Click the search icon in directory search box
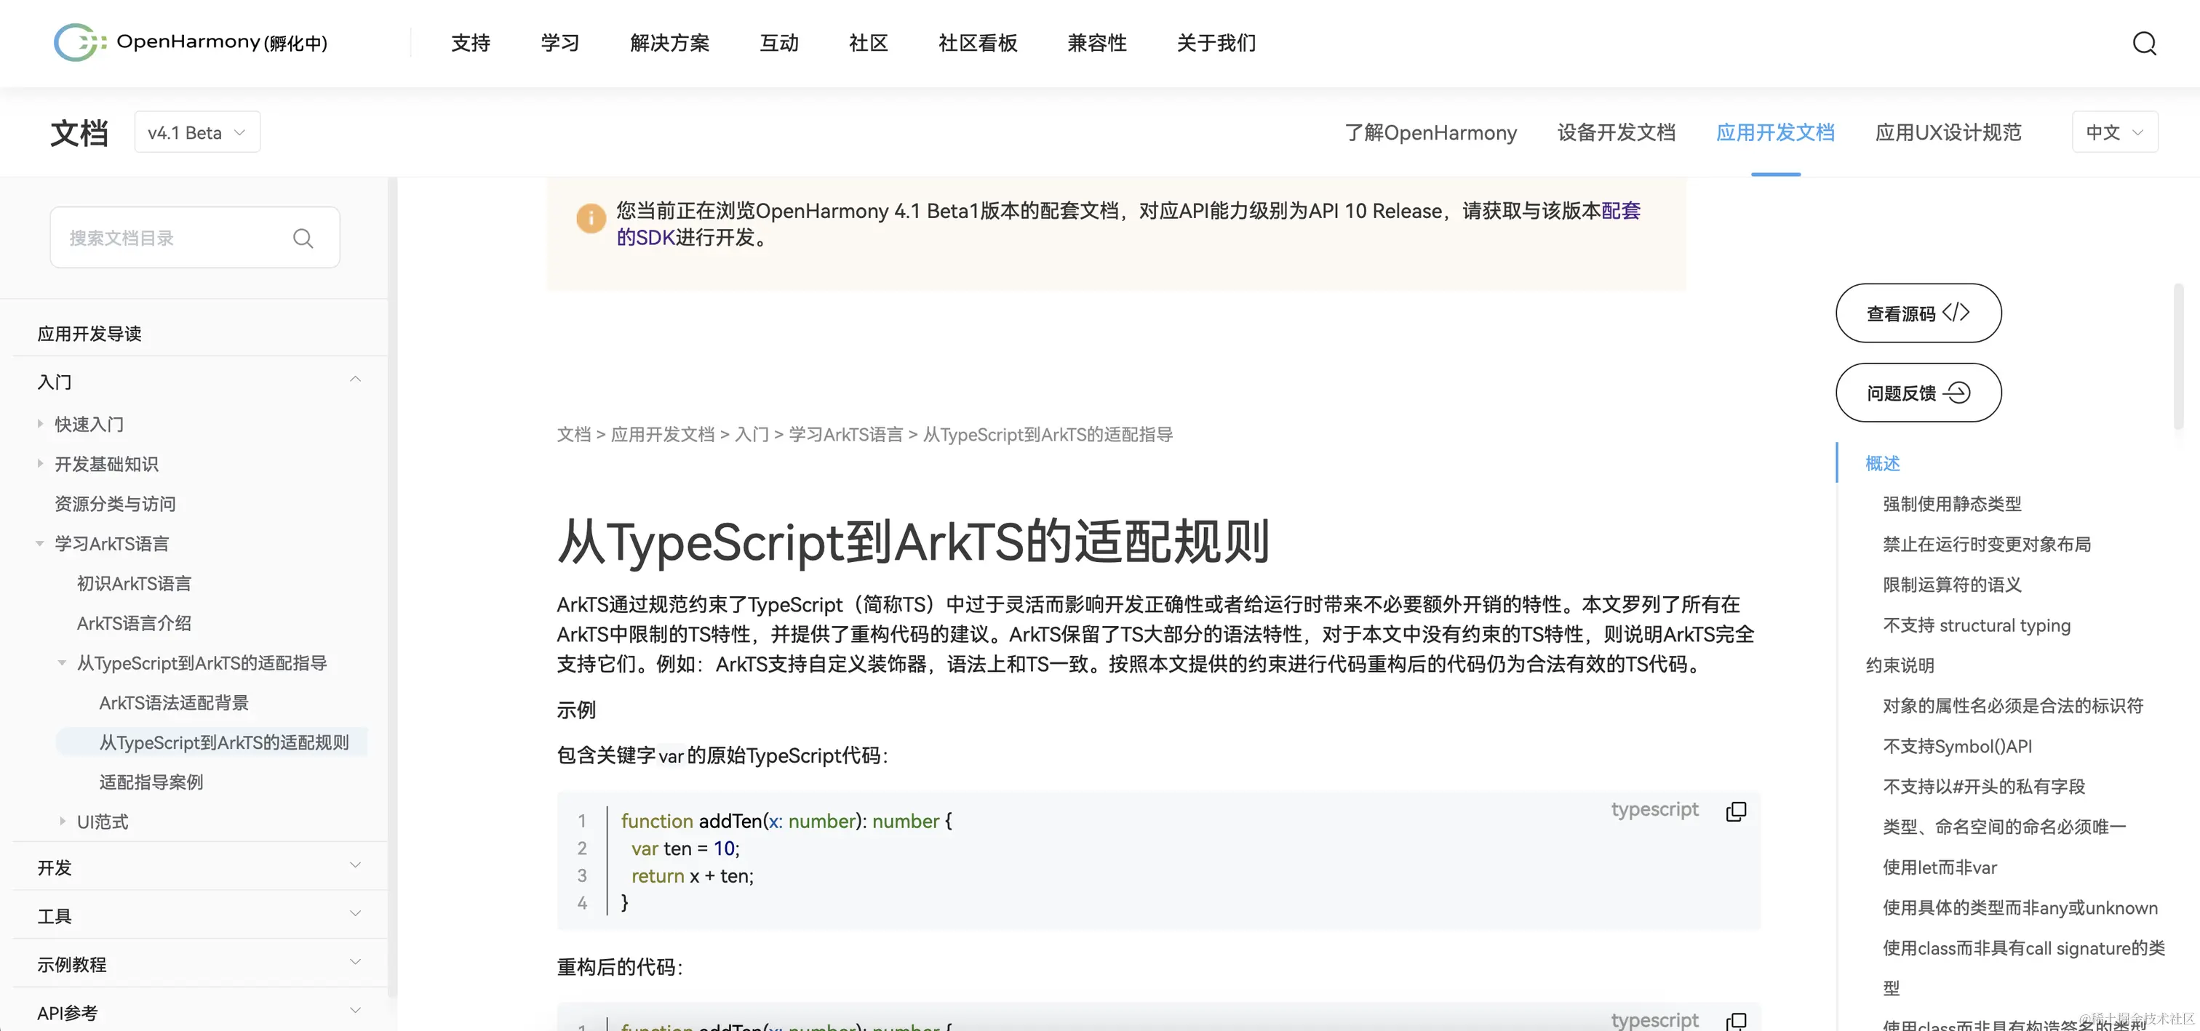 [x=303, y=238]
